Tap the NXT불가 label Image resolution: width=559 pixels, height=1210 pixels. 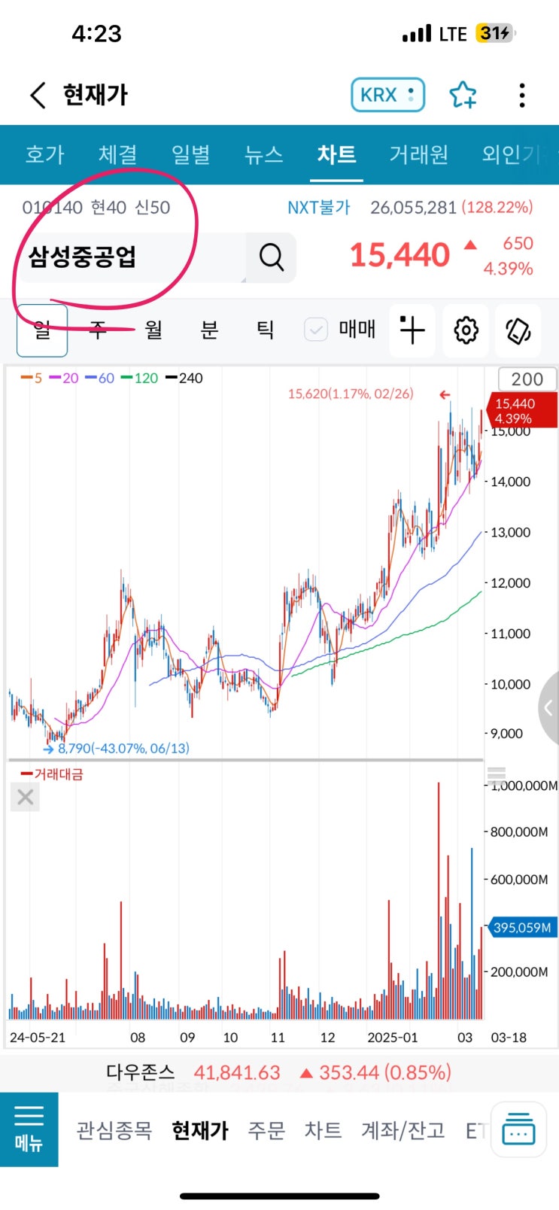click(319, 208)
